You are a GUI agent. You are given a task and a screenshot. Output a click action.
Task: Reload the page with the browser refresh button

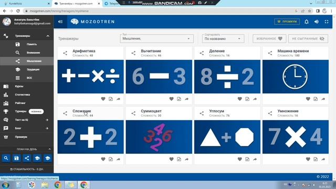[x=18, y=11]
